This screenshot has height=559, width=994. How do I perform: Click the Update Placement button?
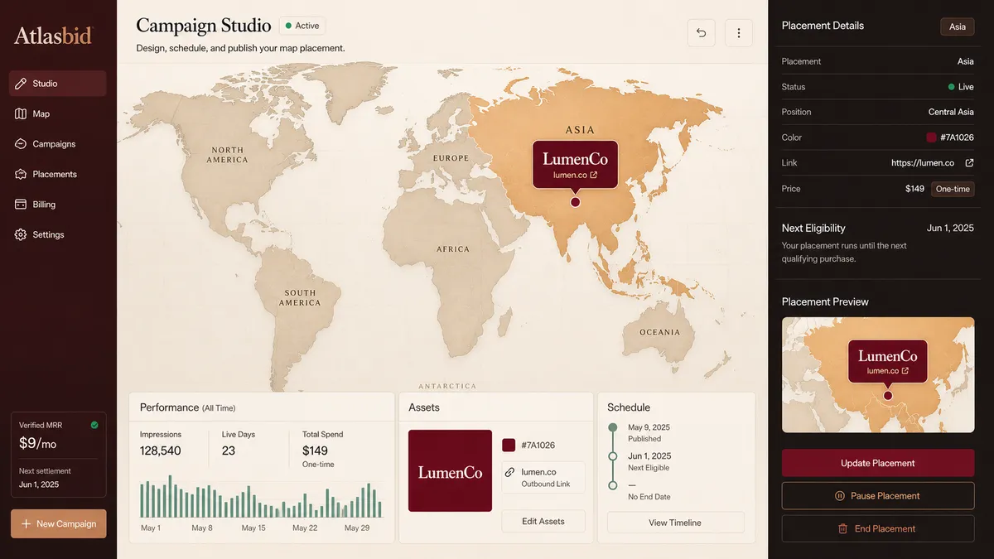[878, 463]
